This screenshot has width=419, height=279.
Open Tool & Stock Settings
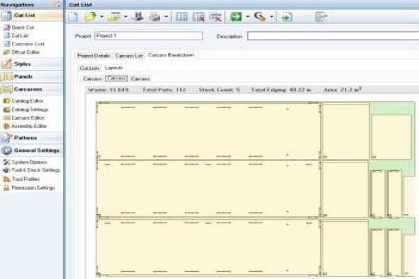click(x=36, y=170)
